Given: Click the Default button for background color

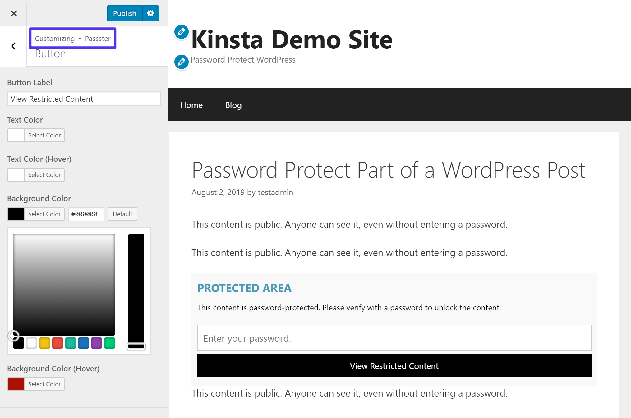Looking at the screenshot, I should 122,214.
